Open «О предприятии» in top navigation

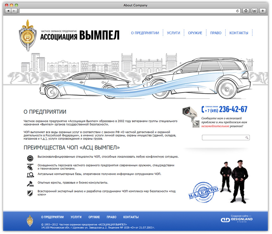145,33
